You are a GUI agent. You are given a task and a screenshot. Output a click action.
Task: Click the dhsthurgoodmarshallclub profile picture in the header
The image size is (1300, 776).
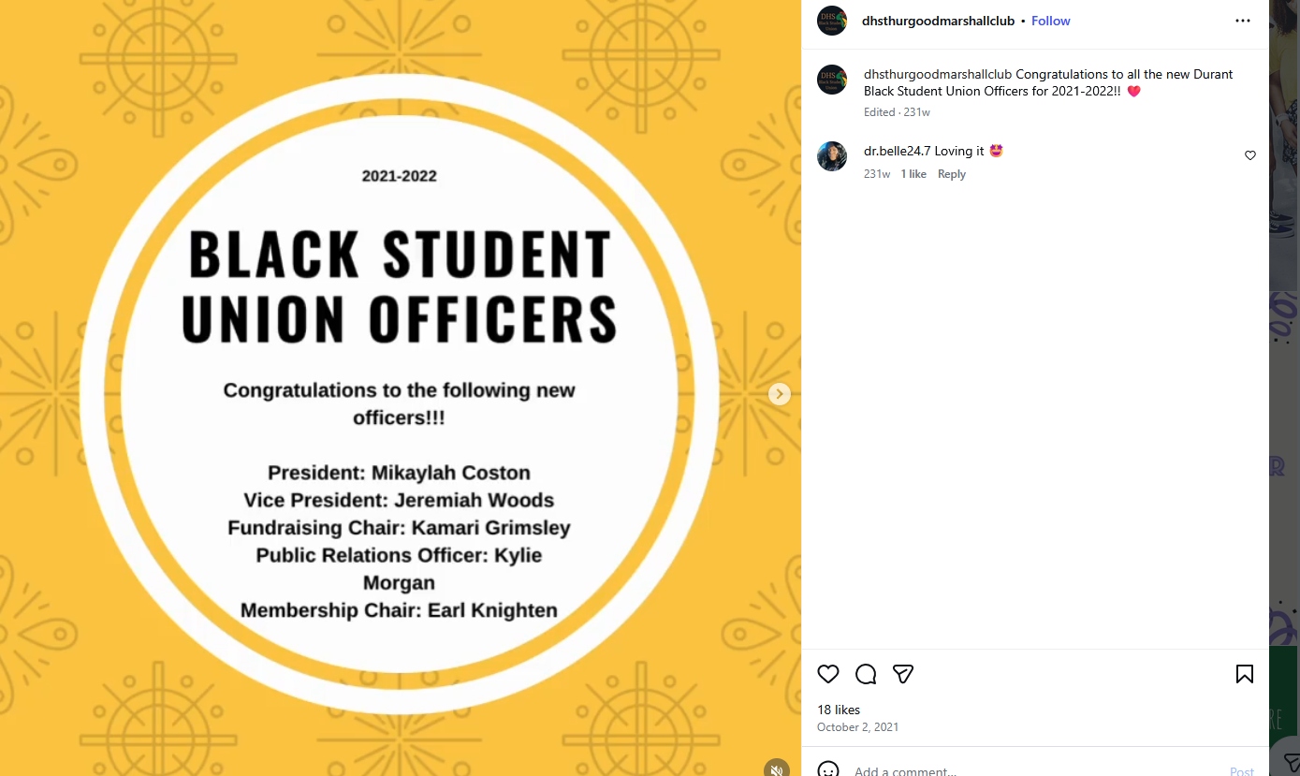[x=832, y=21]
